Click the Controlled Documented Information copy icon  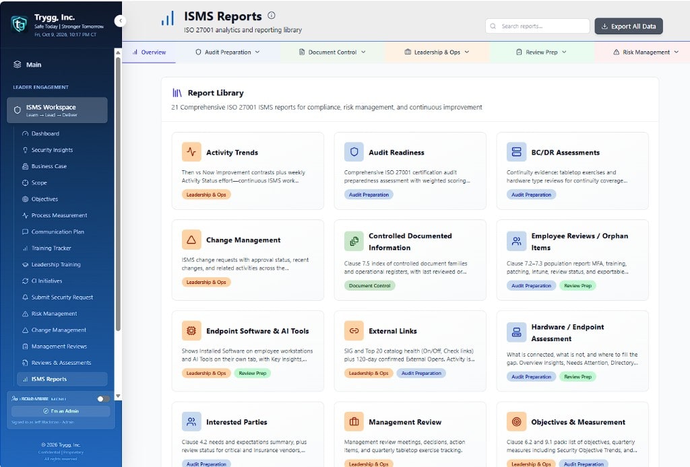[354, 241]
